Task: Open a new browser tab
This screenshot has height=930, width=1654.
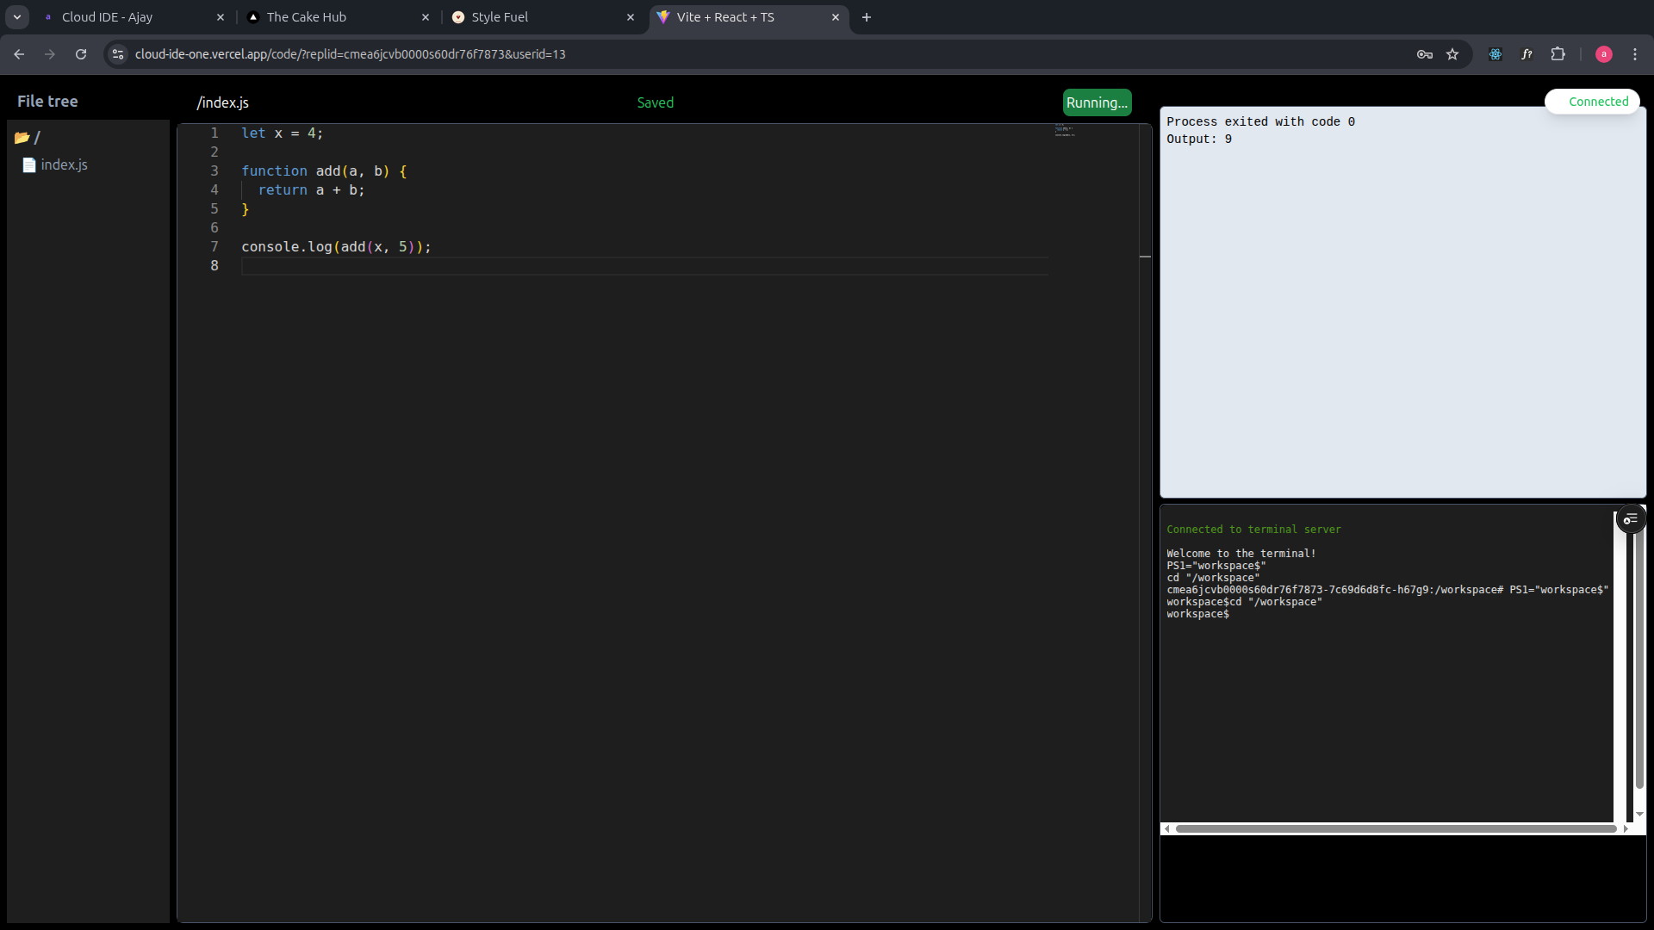Action: pos(867,17)
